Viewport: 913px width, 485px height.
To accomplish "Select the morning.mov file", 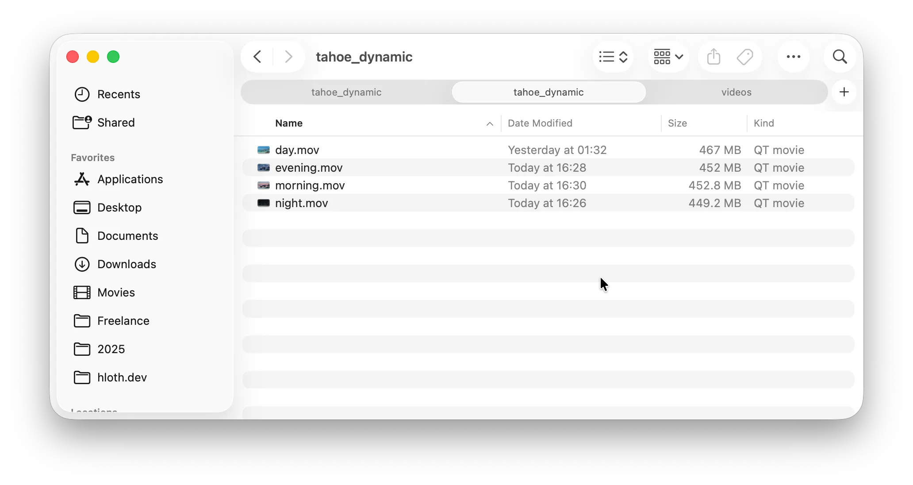I will click(x=549, y=185).
